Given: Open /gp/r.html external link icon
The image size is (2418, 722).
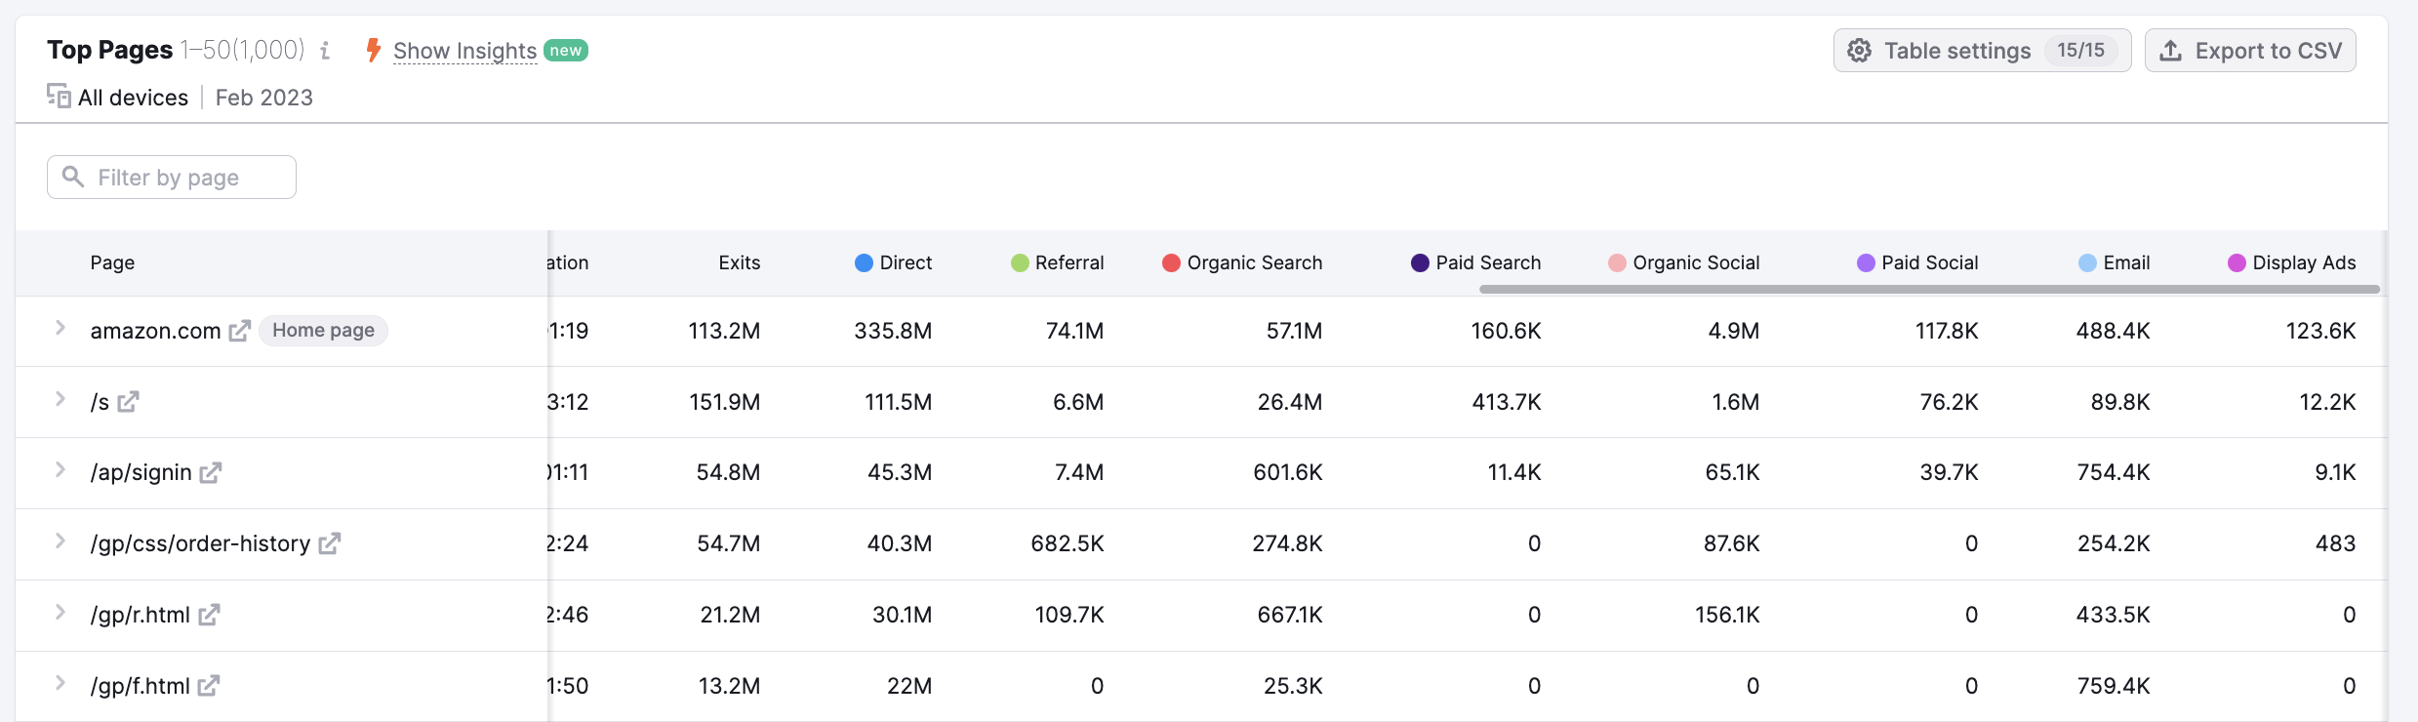Looking at the screenshot, I should coord(209,615).
